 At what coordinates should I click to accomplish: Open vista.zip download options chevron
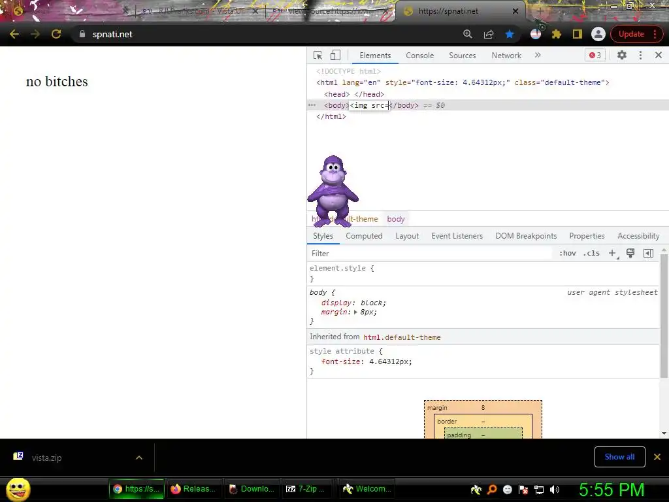point(139,458)
